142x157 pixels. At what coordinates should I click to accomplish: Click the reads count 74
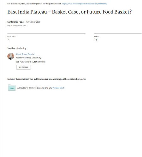pos(96,40)
